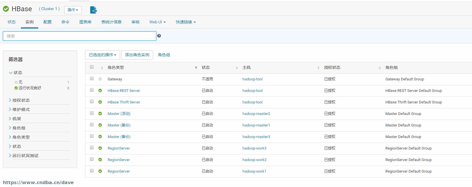472x187 pixels.
Task: Open the Cluster 1 link
Action: pyautogui.click(x=49, y=9)
